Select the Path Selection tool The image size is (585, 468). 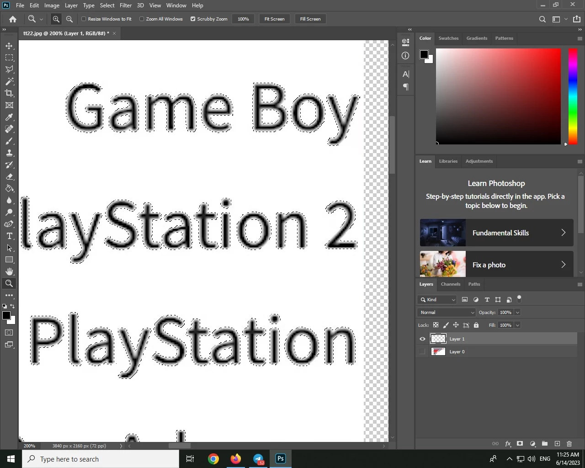9,248
